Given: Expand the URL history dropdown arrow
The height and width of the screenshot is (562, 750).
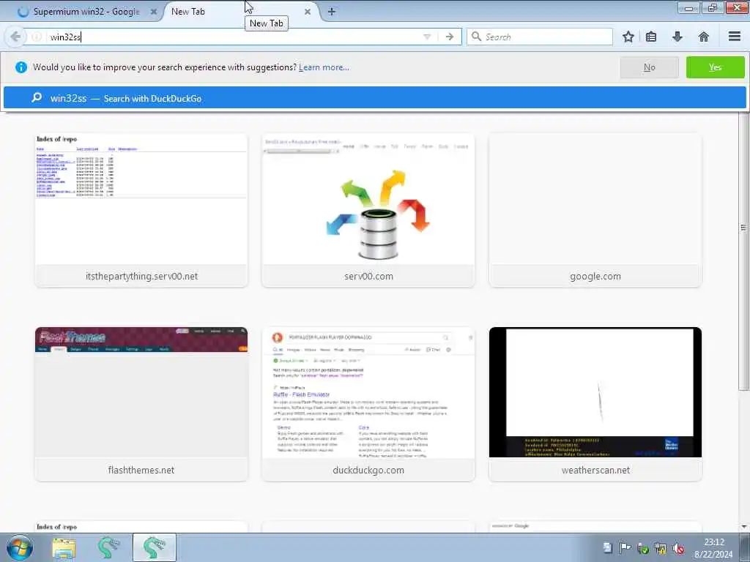Looking at the screenshot, I should tap(427, 37).
